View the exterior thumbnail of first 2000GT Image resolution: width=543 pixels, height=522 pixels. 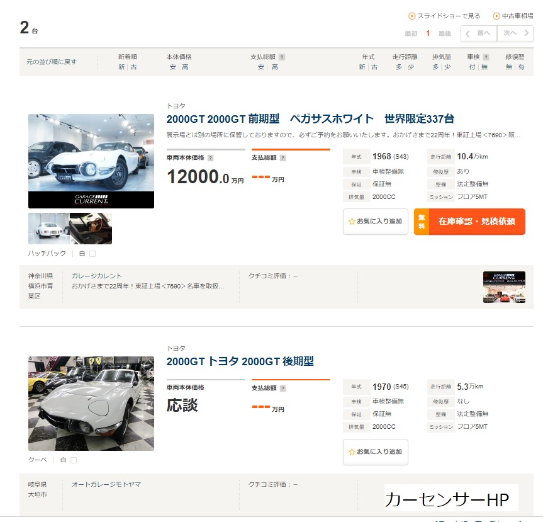click(49, 229)
